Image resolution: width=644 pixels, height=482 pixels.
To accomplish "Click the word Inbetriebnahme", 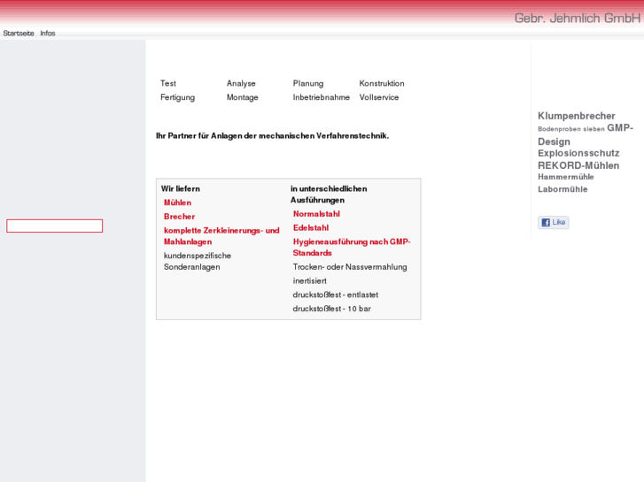I will tap(322, 97).
